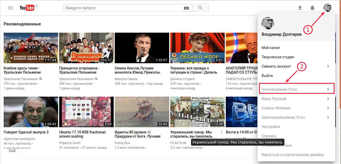Viewport: 341px width, 164px height.
Task: Open the three-dot menu for Украинський гумор
Action: 221,132
